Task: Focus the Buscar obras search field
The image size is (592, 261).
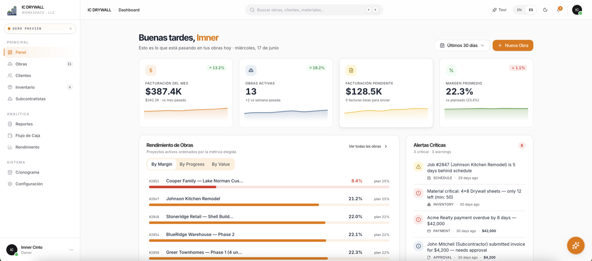Action: click(314, 10)
